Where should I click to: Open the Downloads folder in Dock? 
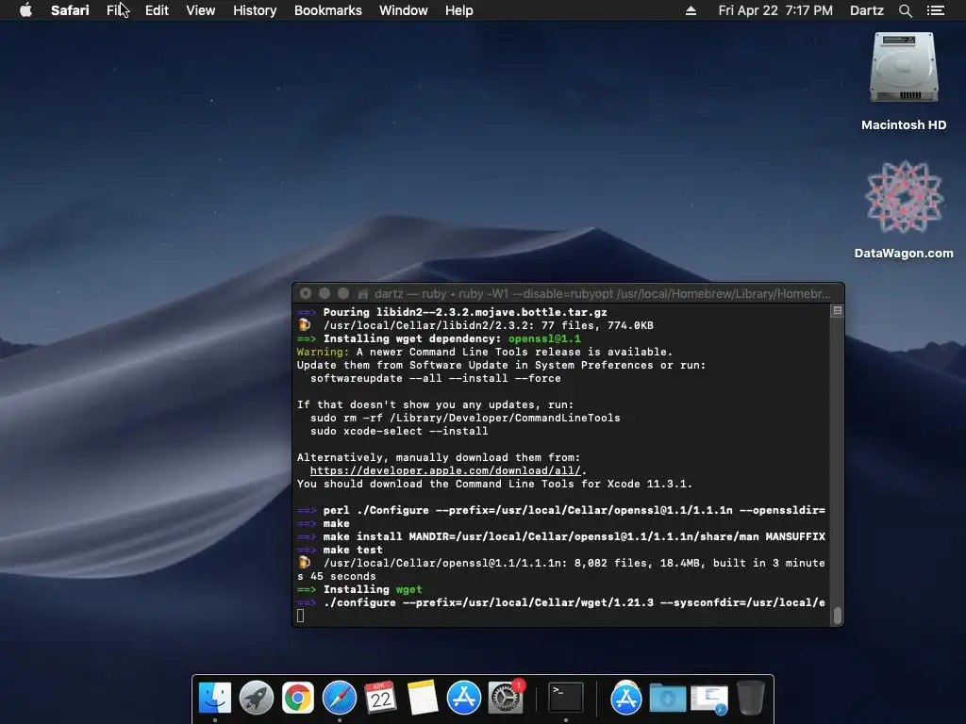pyautogui.click(x=668, y=698)
